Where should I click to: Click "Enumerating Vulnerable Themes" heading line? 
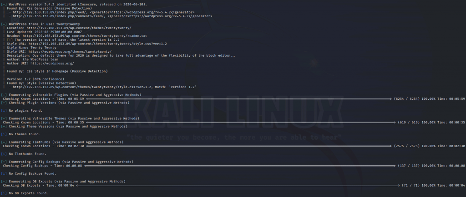70,118
